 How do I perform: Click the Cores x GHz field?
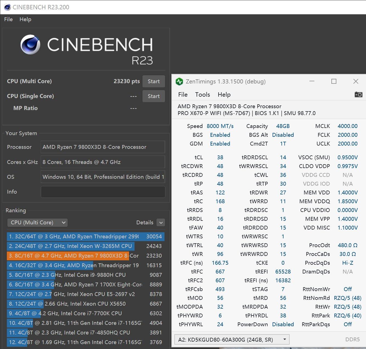103,162
